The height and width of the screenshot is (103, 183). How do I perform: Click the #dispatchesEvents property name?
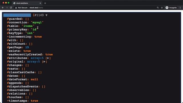[x=23, y=86]
